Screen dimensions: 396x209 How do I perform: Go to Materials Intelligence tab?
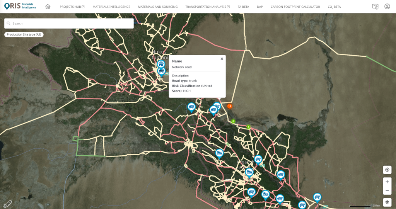coord(111,7)
